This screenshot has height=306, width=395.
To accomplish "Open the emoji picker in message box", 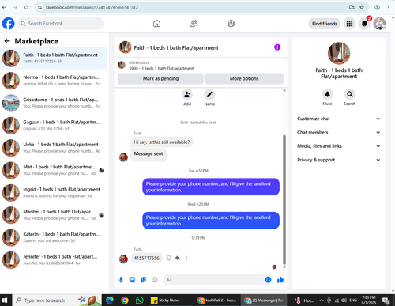I will (268, 280).
